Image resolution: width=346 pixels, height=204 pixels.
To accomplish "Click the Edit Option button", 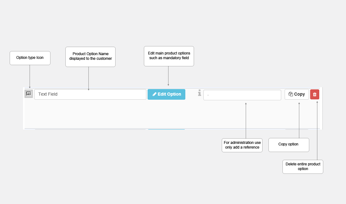I will [x=166, y=94].
